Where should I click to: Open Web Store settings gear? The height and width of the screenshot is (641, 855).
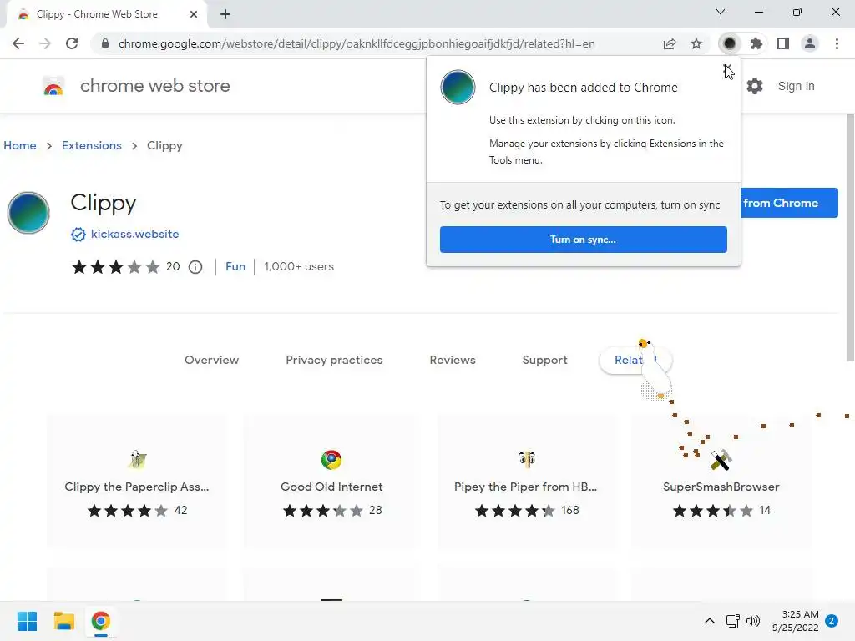click(x=755, y=86)
